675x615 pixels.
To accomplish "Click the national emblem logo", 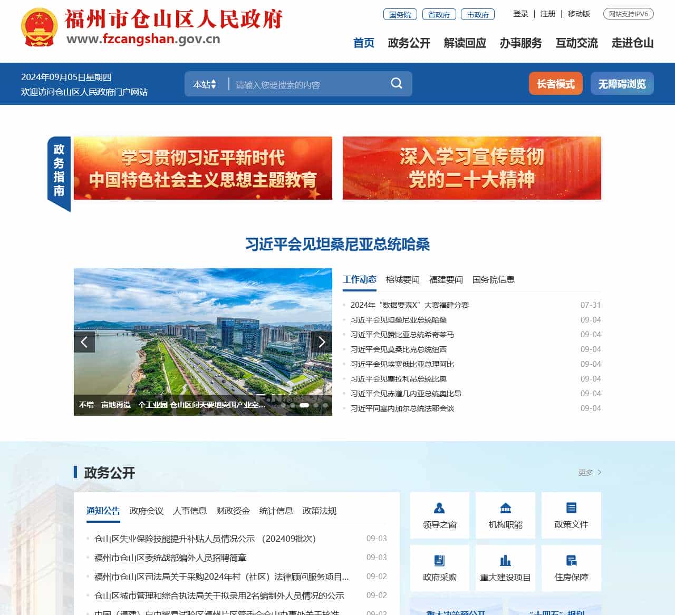I will [39, 27].
